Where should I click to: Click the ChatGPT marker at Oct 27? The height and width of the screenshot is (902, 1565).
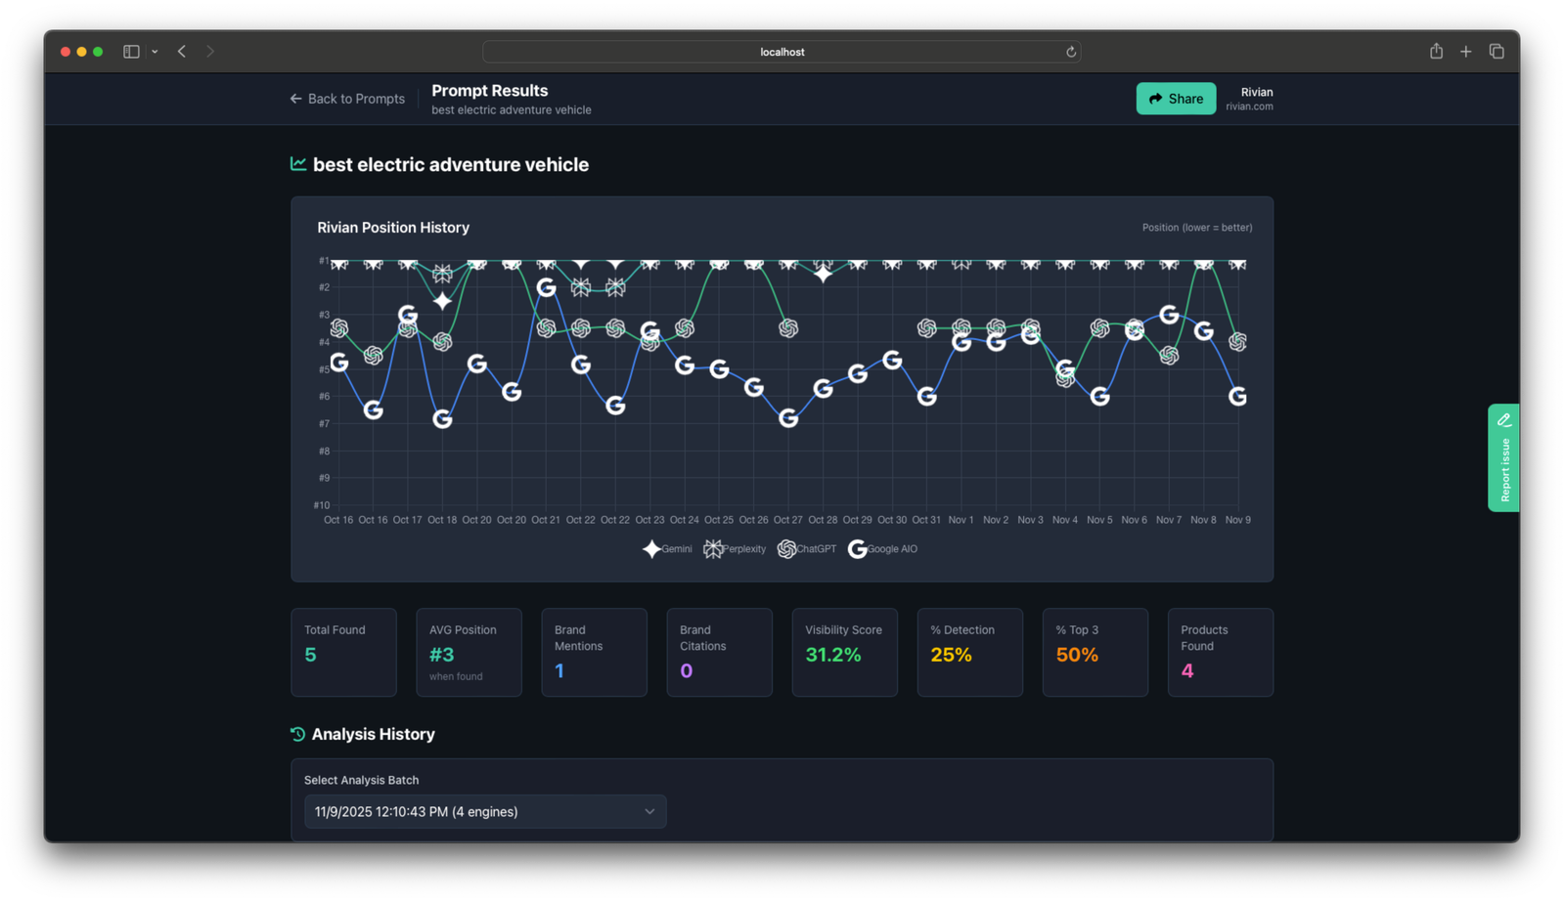788,328
